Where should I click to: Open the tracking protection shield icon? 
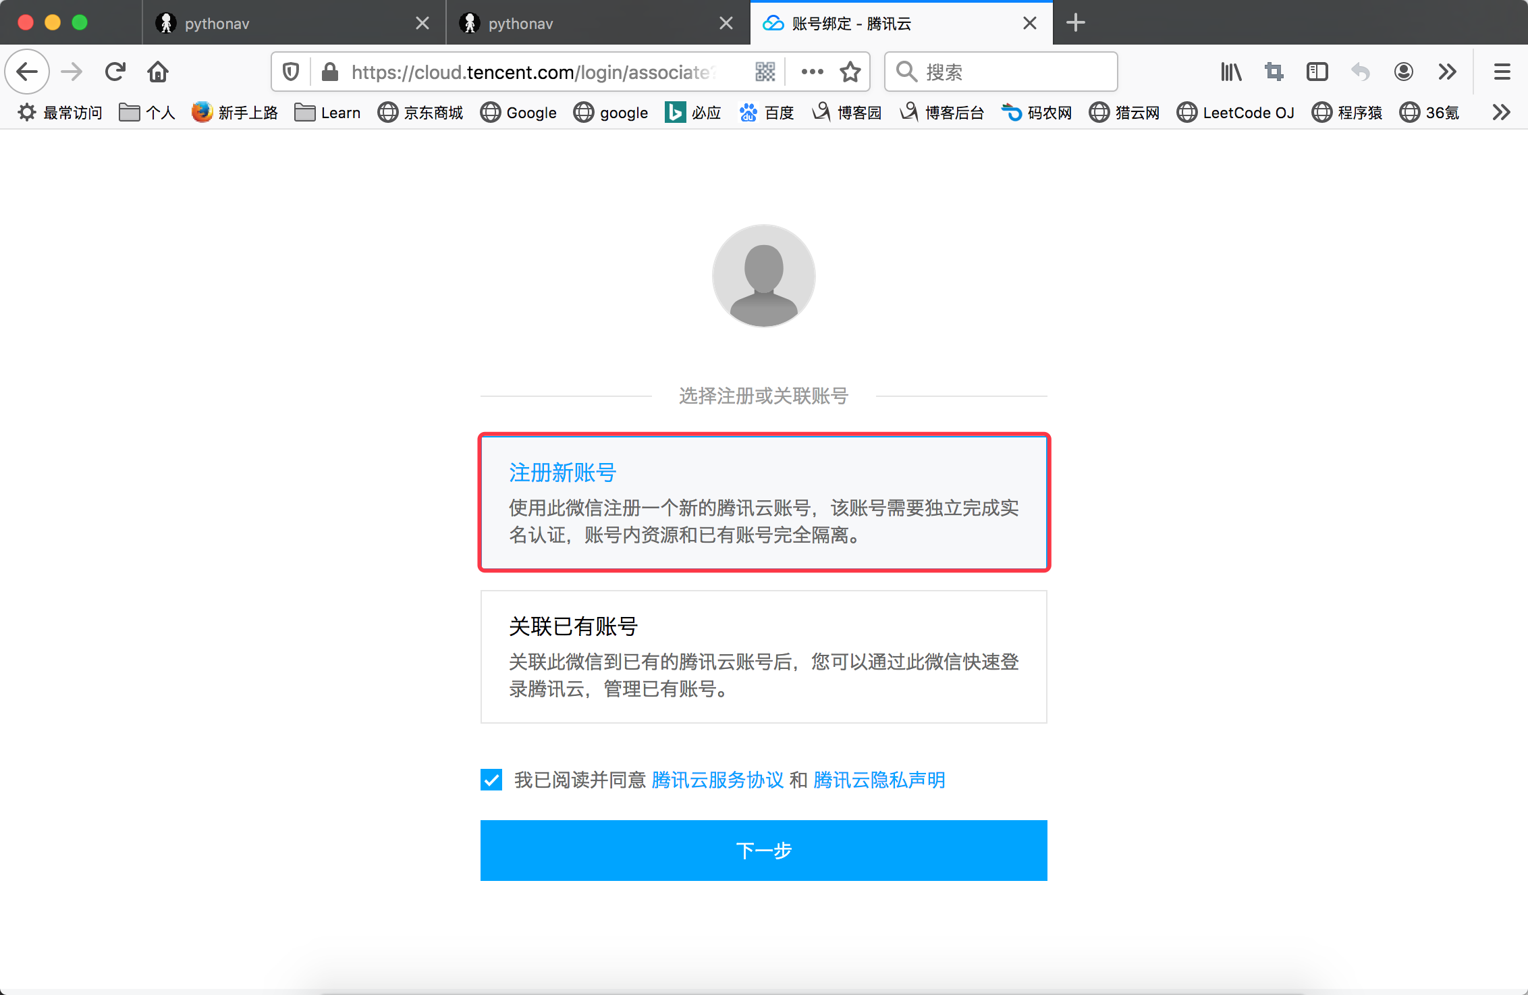(x=291, y=72)
